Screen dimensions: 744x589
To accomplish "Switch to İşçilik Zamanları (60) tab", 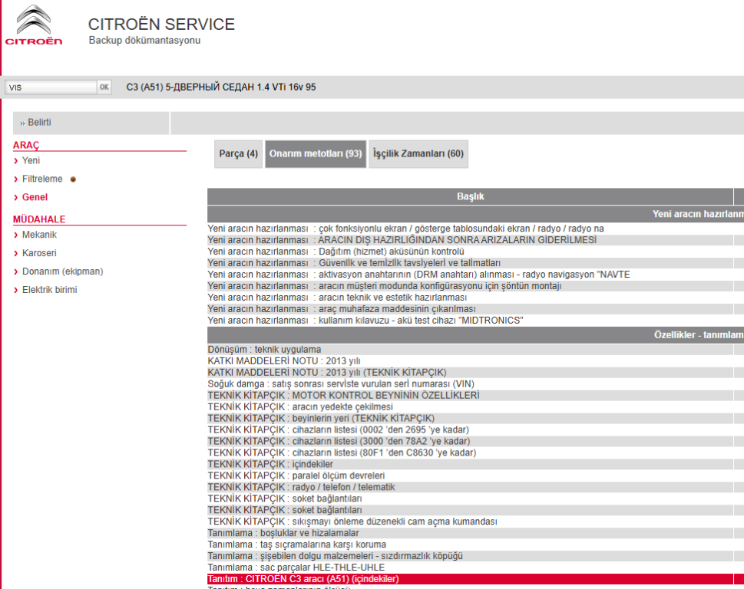I will tap(418, 154).
